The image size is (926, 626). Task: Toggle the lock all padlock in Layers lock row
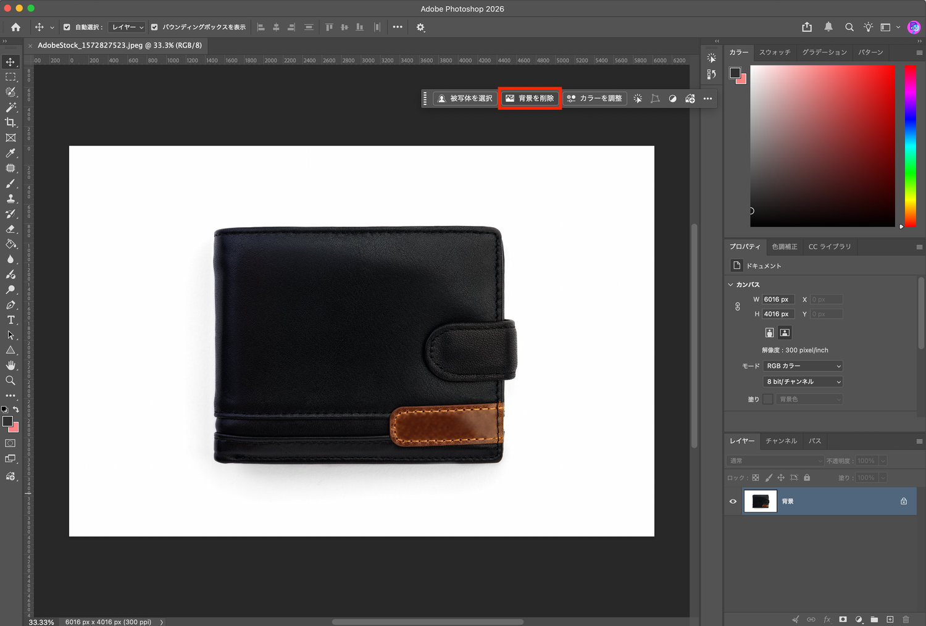807,478
